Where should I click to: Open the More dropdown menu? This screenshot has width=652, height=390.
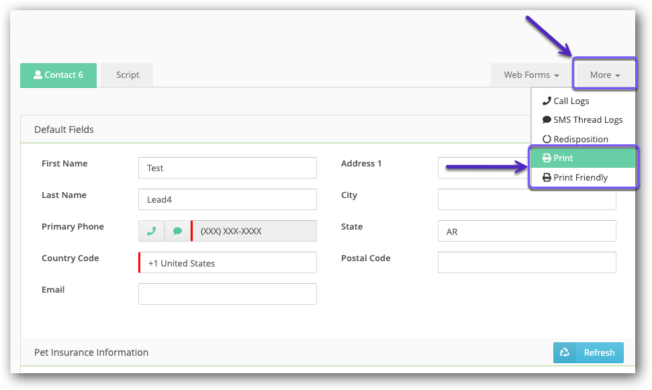coord(603,75)
